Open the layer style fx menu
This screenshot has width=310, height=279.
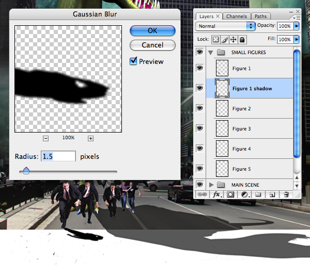(x=217, y=194)
